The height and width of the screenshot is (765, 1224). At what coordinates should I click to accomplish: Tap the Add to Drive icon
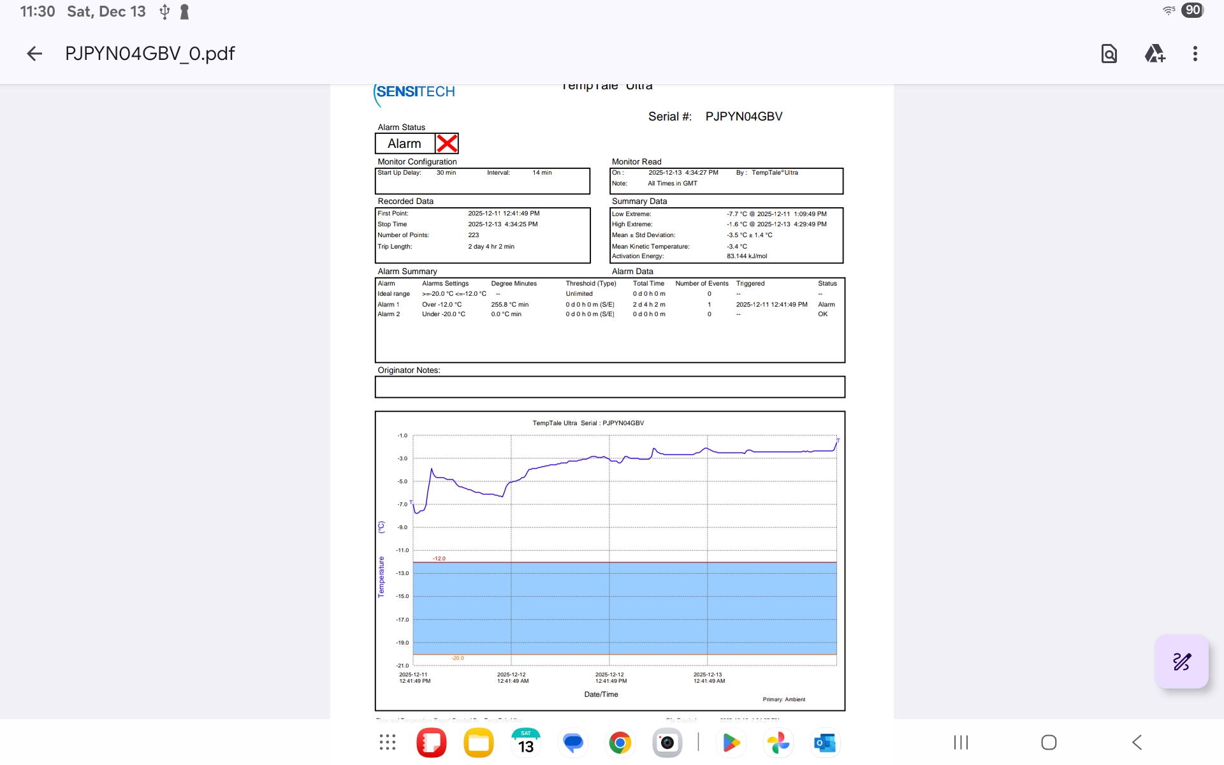coord(1155,54)
